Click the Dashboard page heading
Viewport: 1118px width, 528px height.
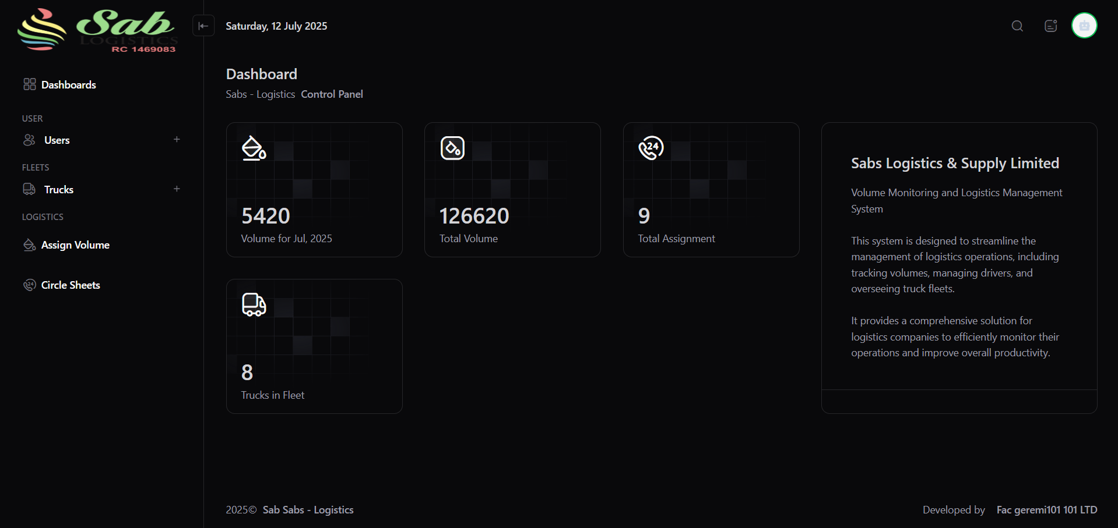[262, 74]
